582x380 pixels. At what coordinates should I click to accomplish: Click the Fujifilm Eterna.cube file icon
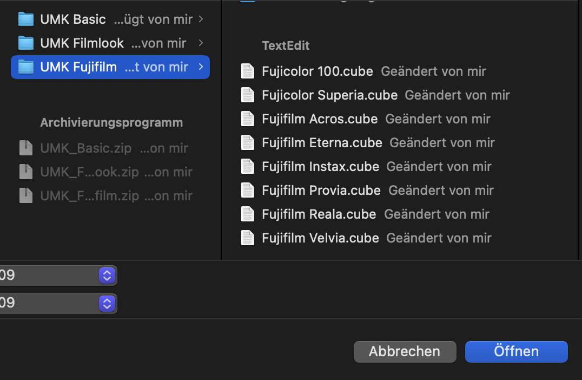[248, 143]
